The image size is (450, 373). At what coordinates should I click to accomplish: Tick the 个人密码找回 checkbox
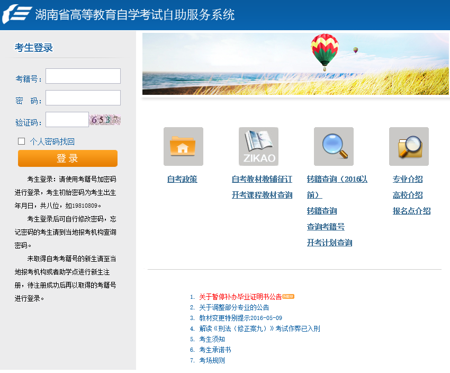pyautogui.click(x=21, y=141)
